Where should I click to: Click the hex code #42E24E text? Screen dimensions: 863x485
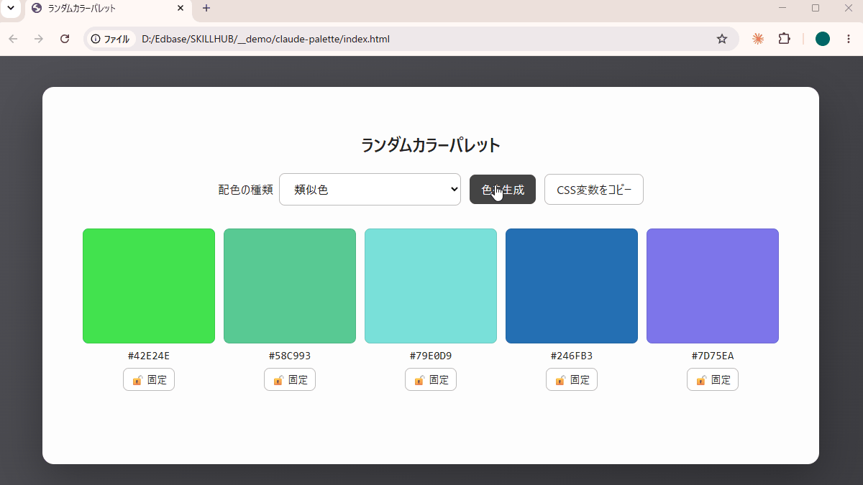[149, 356]
